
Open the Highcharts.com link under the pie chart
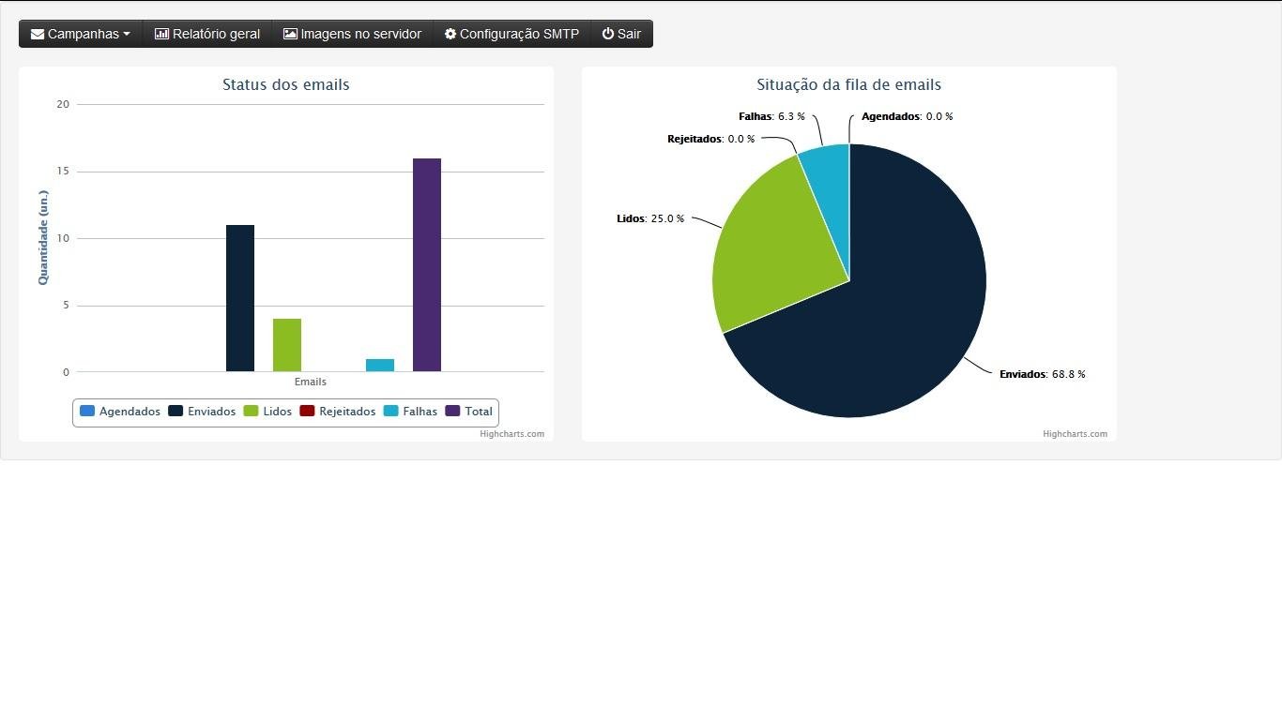click(x=1075, y=433)
